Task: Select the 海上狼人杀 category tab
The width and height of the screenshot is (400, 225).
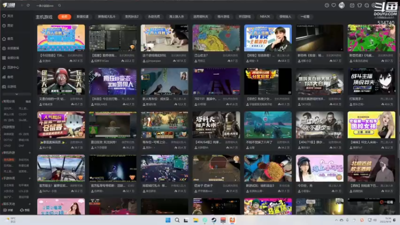Action: [x=176, y=16]
